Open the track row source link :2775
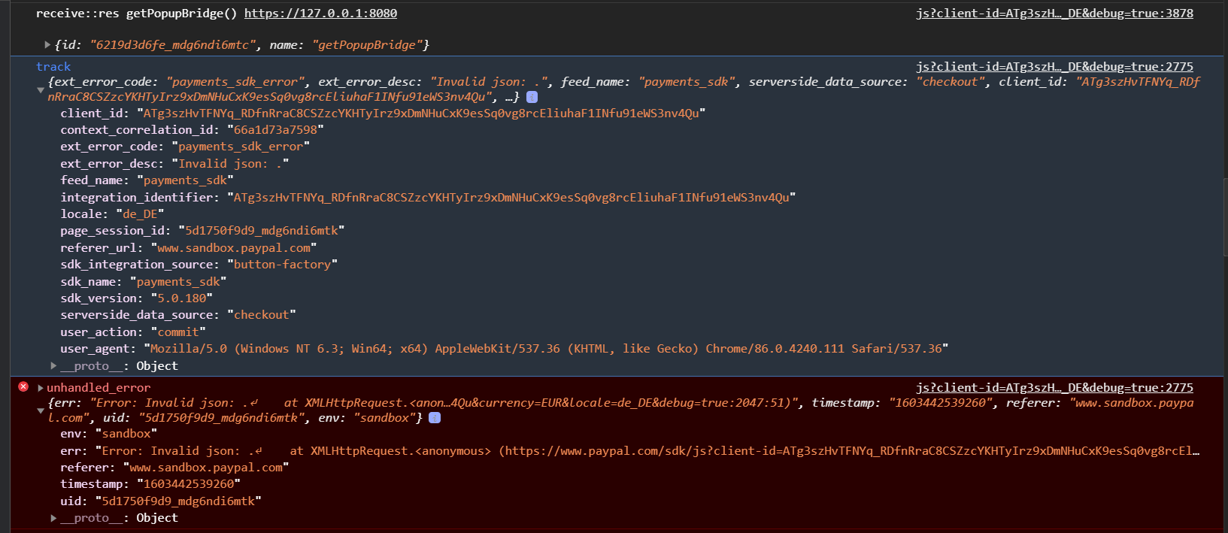Viewport: 1228px width, 533px height. point(1054,67)
